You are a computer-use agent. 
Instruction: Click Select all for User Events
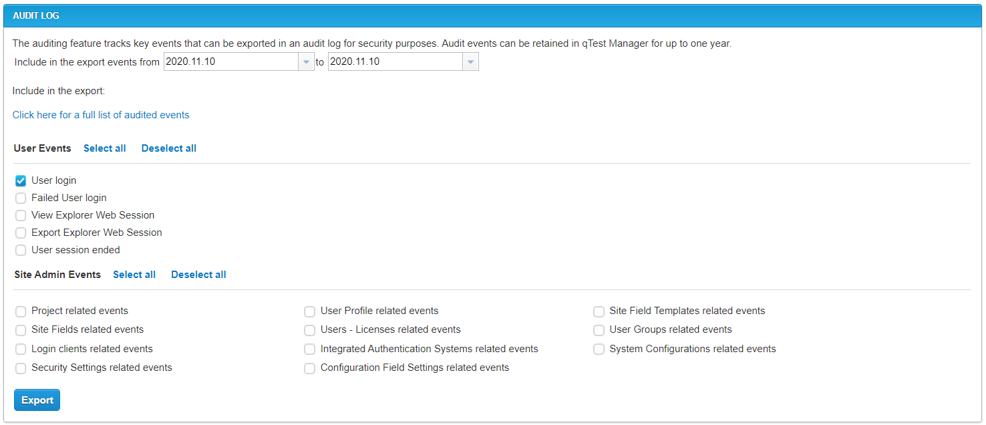[104, 148]
